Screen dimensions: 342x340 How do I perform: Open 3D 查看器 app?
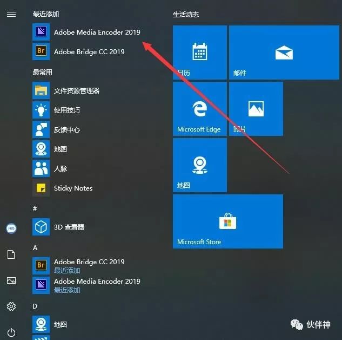(58, 227)
